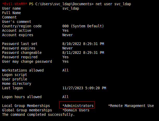Viewport: 159px width, 121px height.
Task: Click the User may change password label
Action: (27, 61)
